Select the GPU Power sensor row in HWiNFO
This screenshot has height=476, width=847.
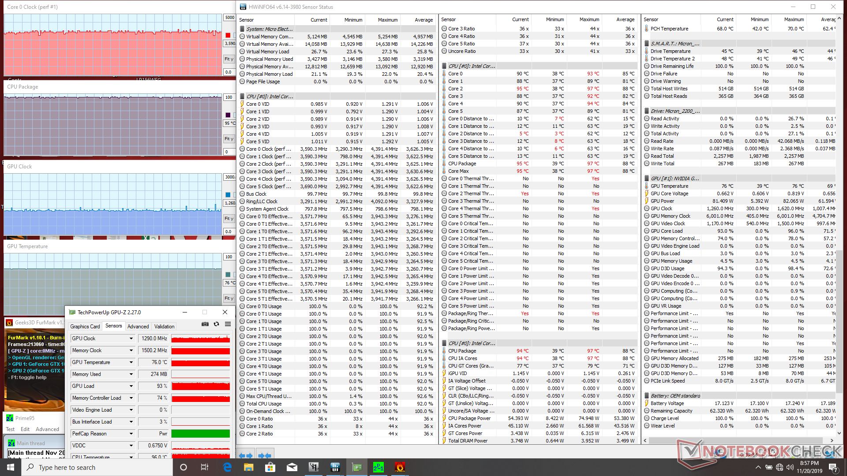click(739, 201)
